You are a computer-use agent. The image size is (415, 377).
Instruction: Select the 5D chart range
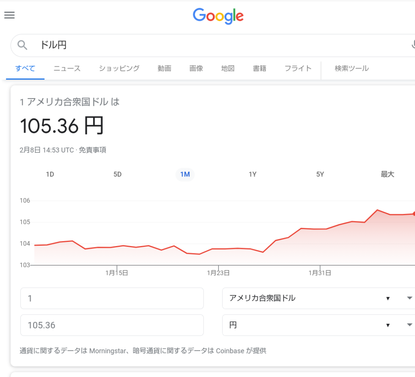coord(118,174)
